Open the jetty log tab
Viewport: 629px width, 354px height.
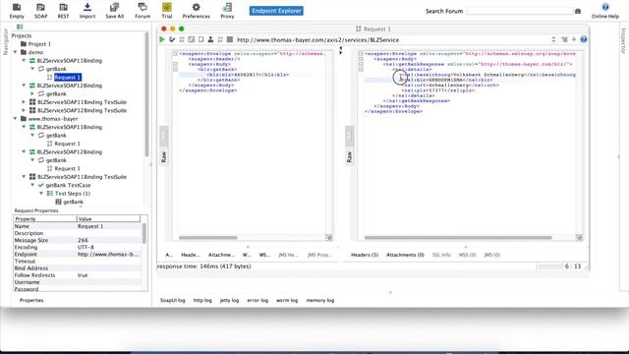coord(229,300)
